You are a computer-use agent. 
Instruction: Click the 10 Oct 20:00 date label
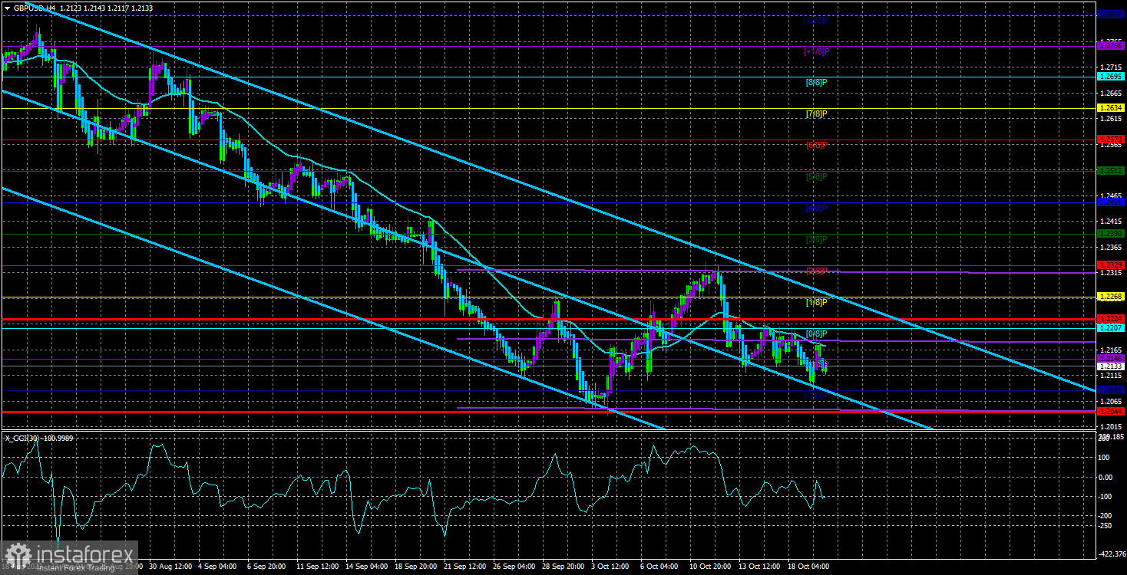[711, 567]
